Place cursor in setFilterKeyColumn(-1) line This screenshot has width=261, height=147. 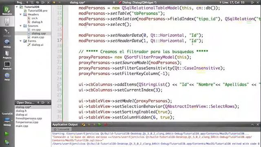click(x=124, y=73)
